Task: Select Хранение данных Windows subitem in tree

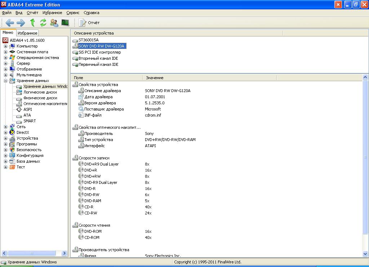Action: [45, 86]
